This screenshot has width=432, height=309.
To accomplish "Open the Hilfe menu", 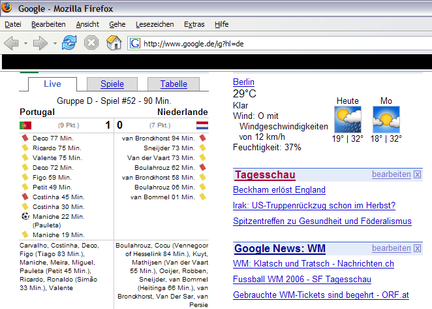I will point(221,24).
